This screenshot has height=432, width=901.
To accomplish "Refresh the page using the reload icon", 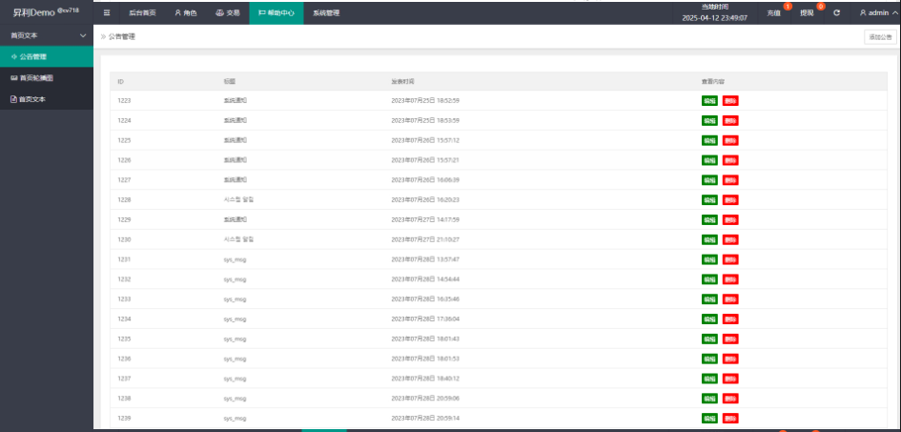I will (837, 12).
